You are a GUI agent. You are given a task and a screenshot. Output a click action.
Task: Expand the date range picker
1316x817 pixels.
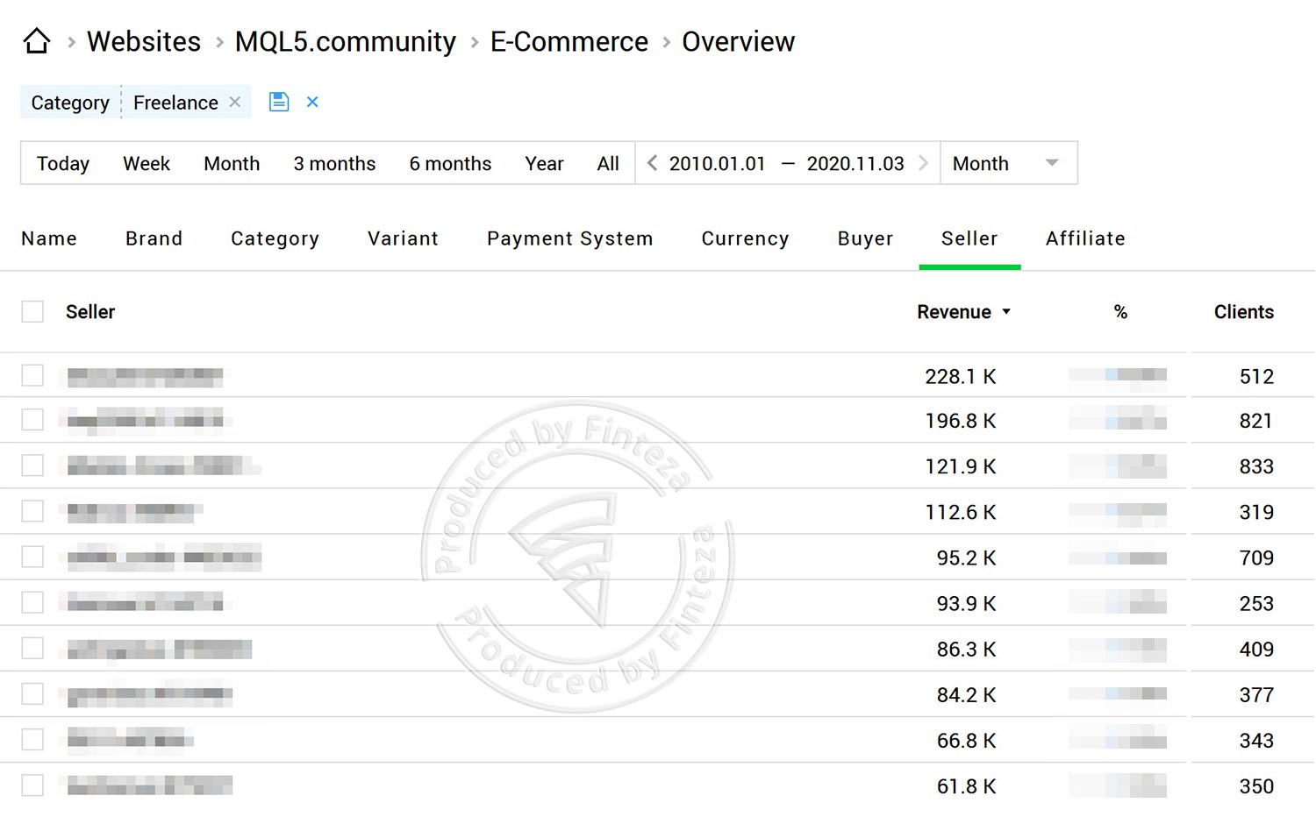point(787,163)
